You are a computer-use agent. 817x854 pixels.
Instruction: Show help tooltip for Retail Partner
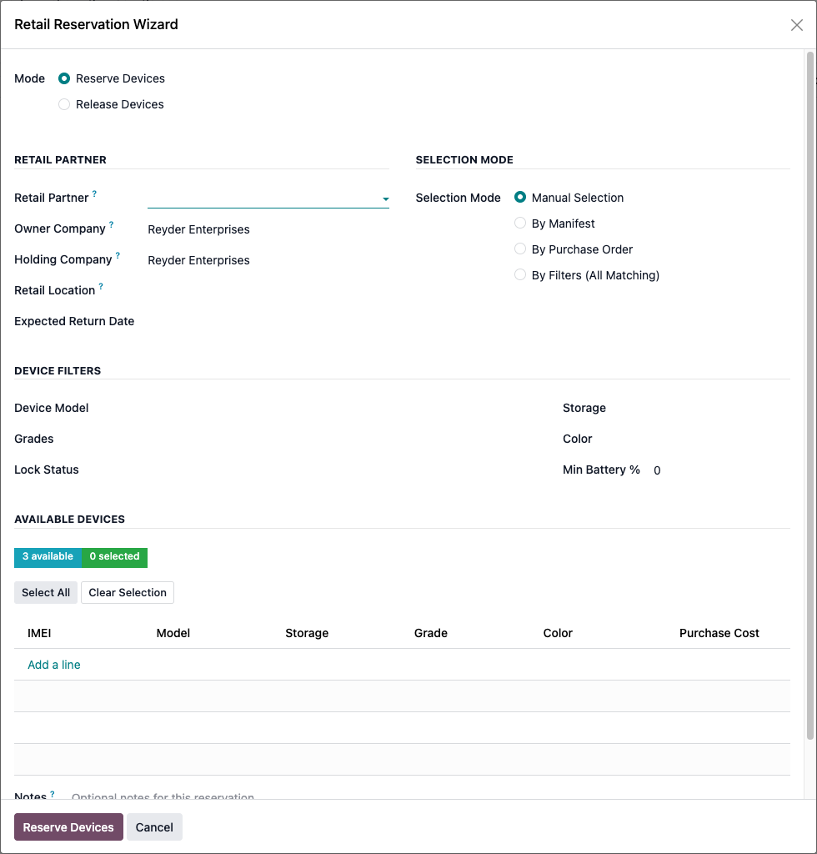click(x=94, y=193)
